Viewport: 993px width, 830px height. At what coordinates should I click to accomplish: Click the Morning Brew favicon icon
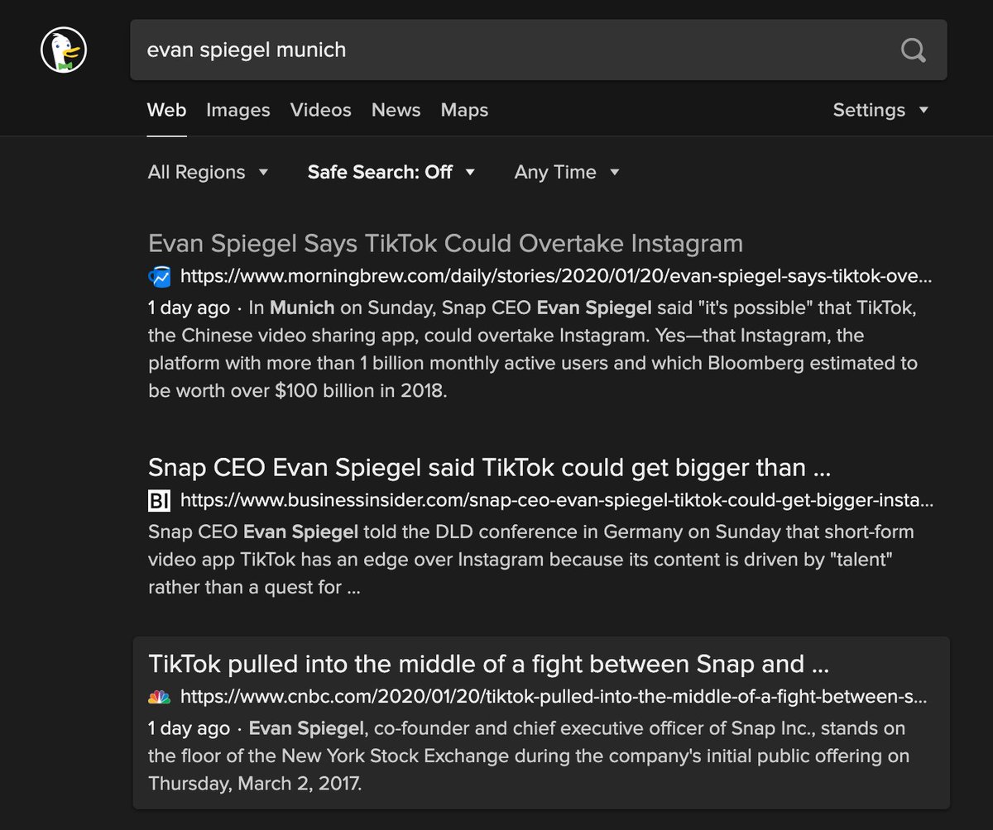[159, 276]
